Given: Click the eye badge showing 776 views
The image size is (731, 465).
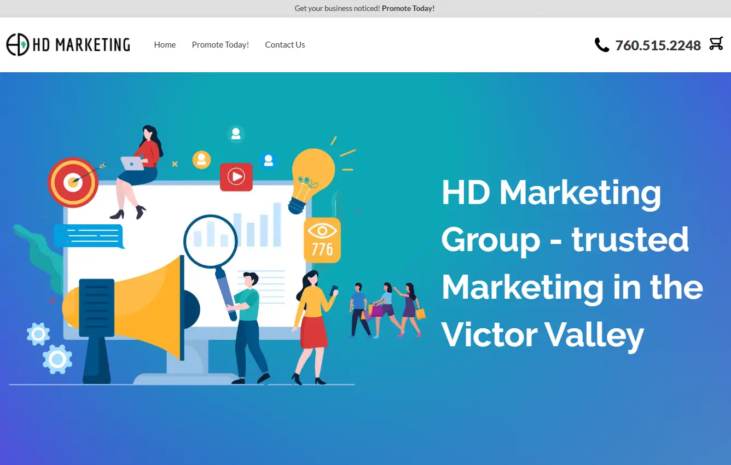Looking at the screenshot, I should tap(322, 240).
